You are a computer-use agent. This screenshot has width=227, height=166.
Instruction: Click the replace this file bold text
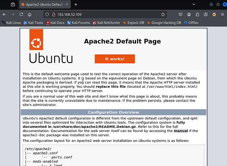pos(111,87)
